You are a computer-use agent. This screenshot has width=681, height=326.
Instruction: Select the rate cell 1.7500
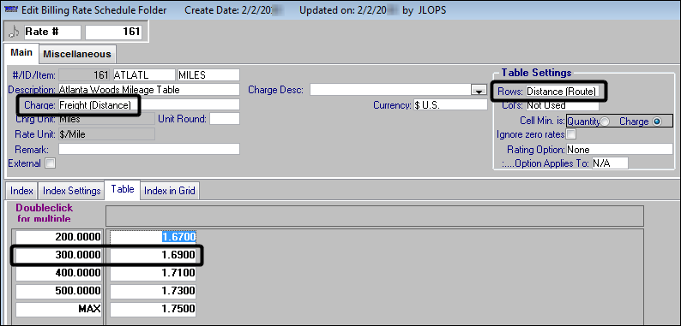(153, 309)
